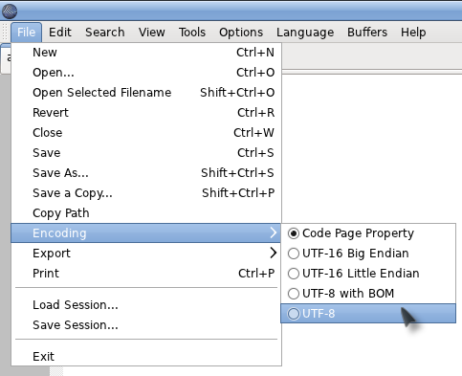Screen dimensions: 462x376
Task: Choose New from the File menu
Action: pyautogui.click(x=146, y=53)
